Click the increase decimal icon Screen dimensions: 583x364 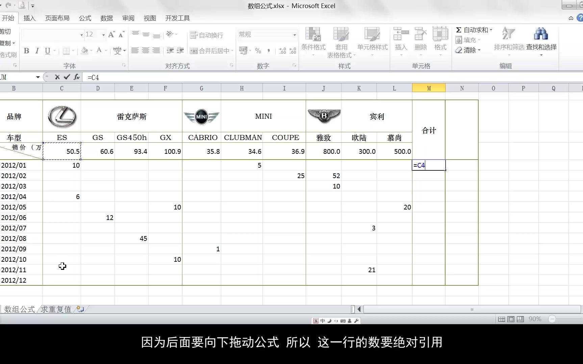pos(282,51)
